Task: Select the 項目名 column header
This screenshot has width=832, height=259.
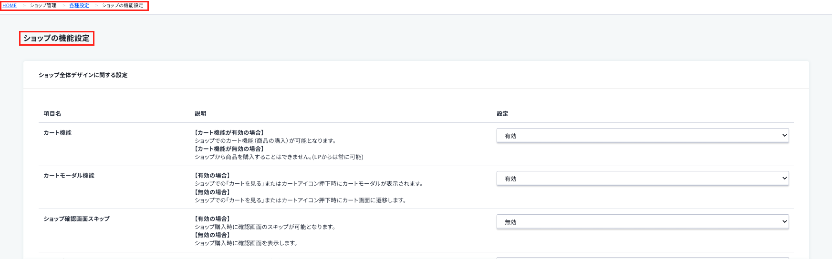Action: [52, 114]
